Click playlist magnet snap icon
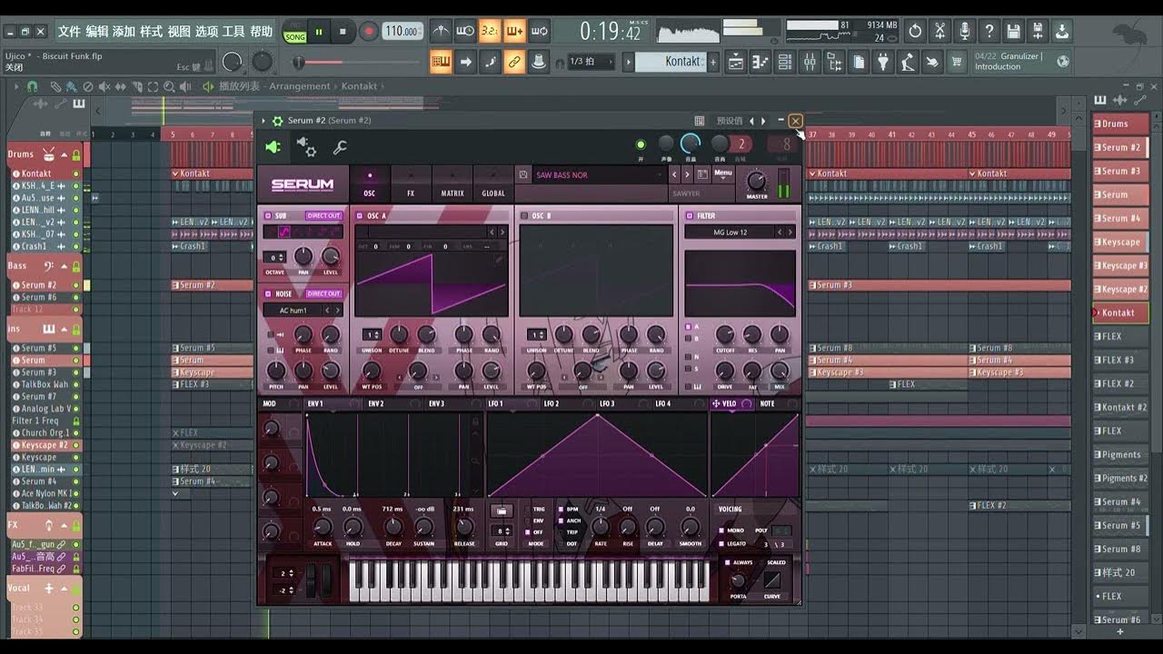 [32, 86]
